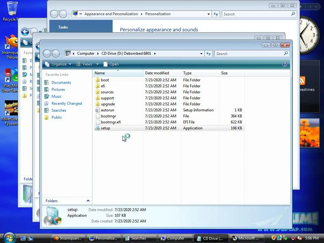Sort by the Name column header
This screenshot has height=243, width=324.
pos(118,73)
